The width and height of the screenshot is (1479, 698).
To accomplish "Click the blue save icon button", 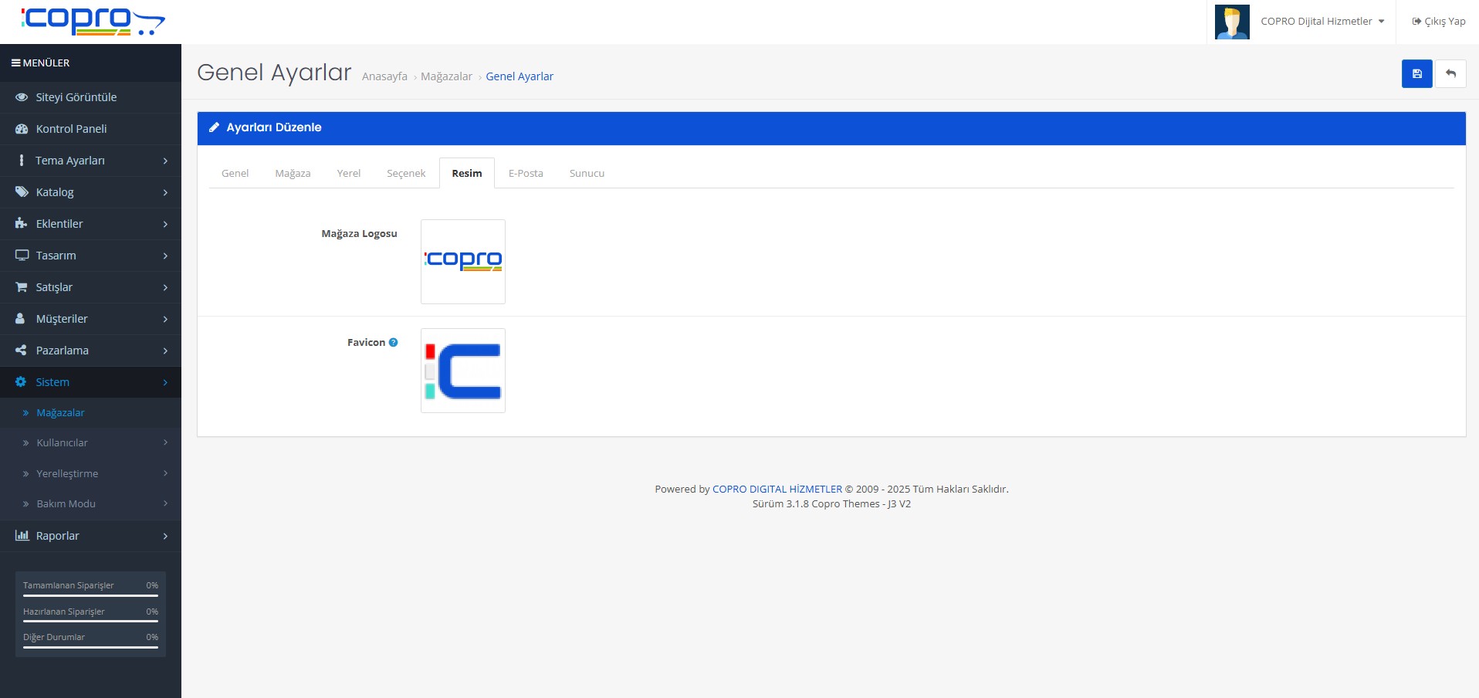I will (1416, 74).
